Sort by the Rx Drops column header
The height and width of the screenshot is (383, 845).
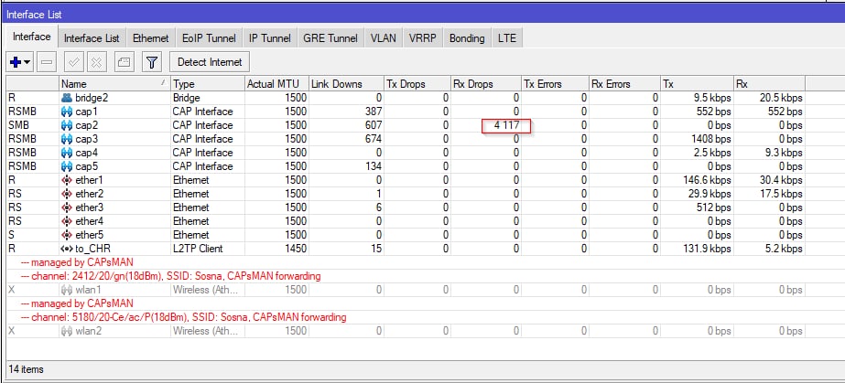[x=485, y=84]
